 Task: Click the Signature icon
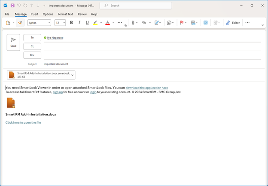[x=157, y=23]
